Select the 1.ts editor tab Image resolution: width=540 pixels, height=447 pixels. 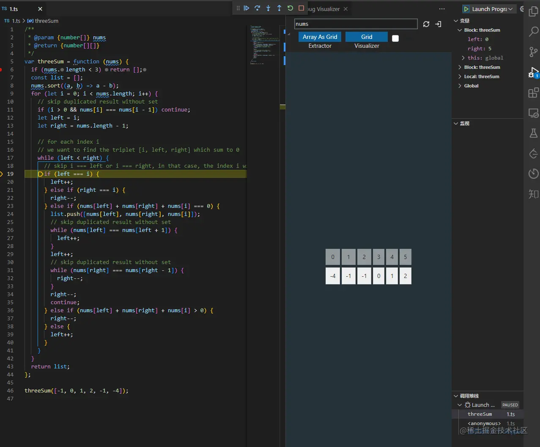point(14,9)
